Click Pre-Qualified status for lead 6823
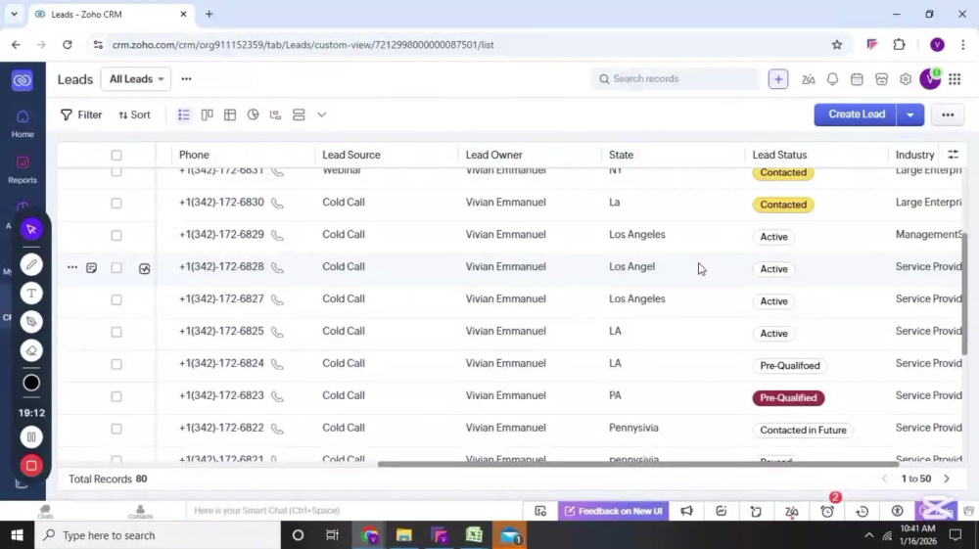979x549 pixels. click(788, 398)
